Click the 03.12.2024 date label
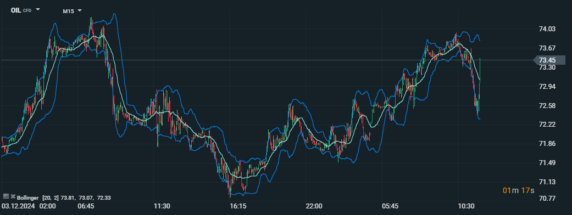The width and height of the screenshot is (572, 215). pos(18,206)
